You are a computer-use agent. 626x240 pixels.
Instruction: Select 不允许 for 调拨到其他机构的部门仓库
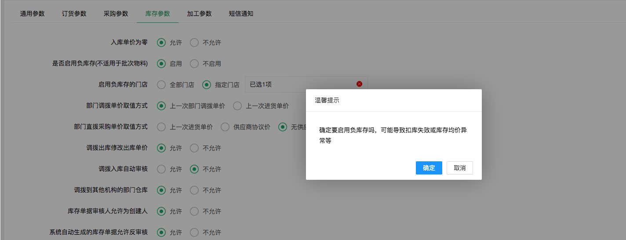point(194,190)
